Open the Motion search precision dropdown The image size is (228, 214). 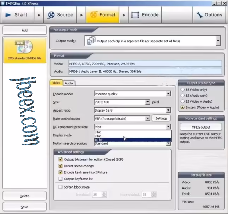(168, 144)
